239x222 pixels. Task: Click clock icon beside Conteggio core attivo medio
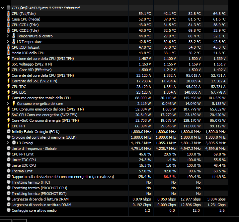[x=9, y=210]
